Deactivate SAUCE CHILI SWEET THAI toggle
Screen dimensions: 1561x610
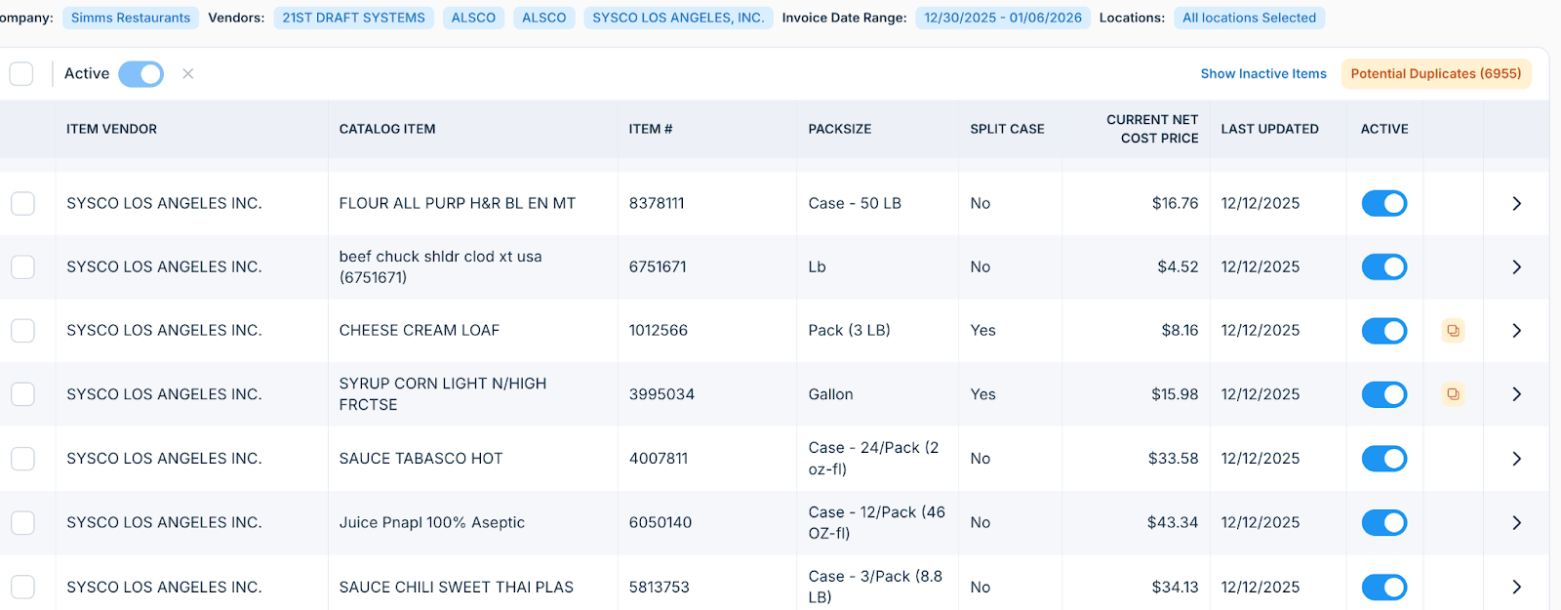click(1384, 588)
